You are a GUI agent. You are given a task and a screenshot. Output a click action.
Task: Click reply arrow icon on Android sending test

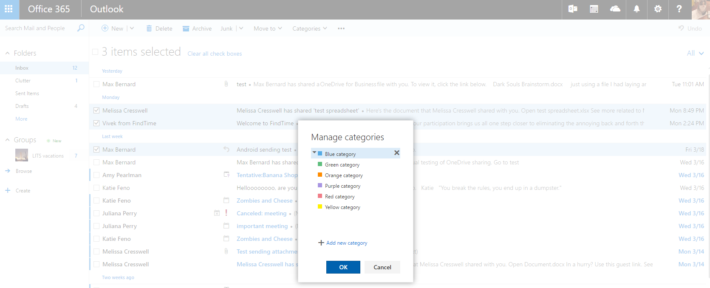click(226, 149)
